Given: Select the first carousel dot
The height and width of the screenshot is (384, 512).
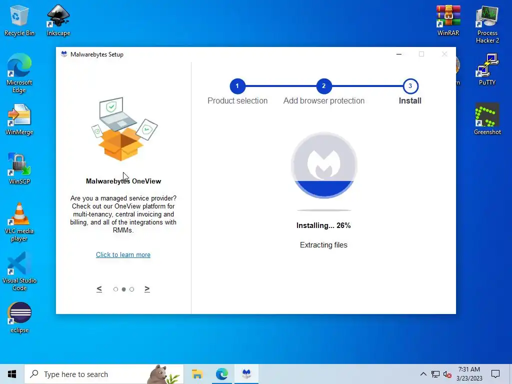Looking at the screenshot, I should pyautogui.click(x=115, y=289).
